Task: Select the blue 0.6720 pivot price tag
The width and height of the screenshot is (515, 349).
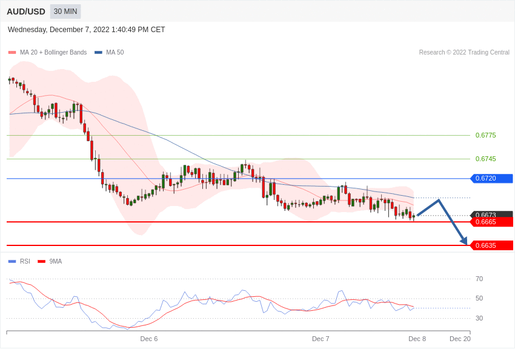Action: [x=492, y=179]
